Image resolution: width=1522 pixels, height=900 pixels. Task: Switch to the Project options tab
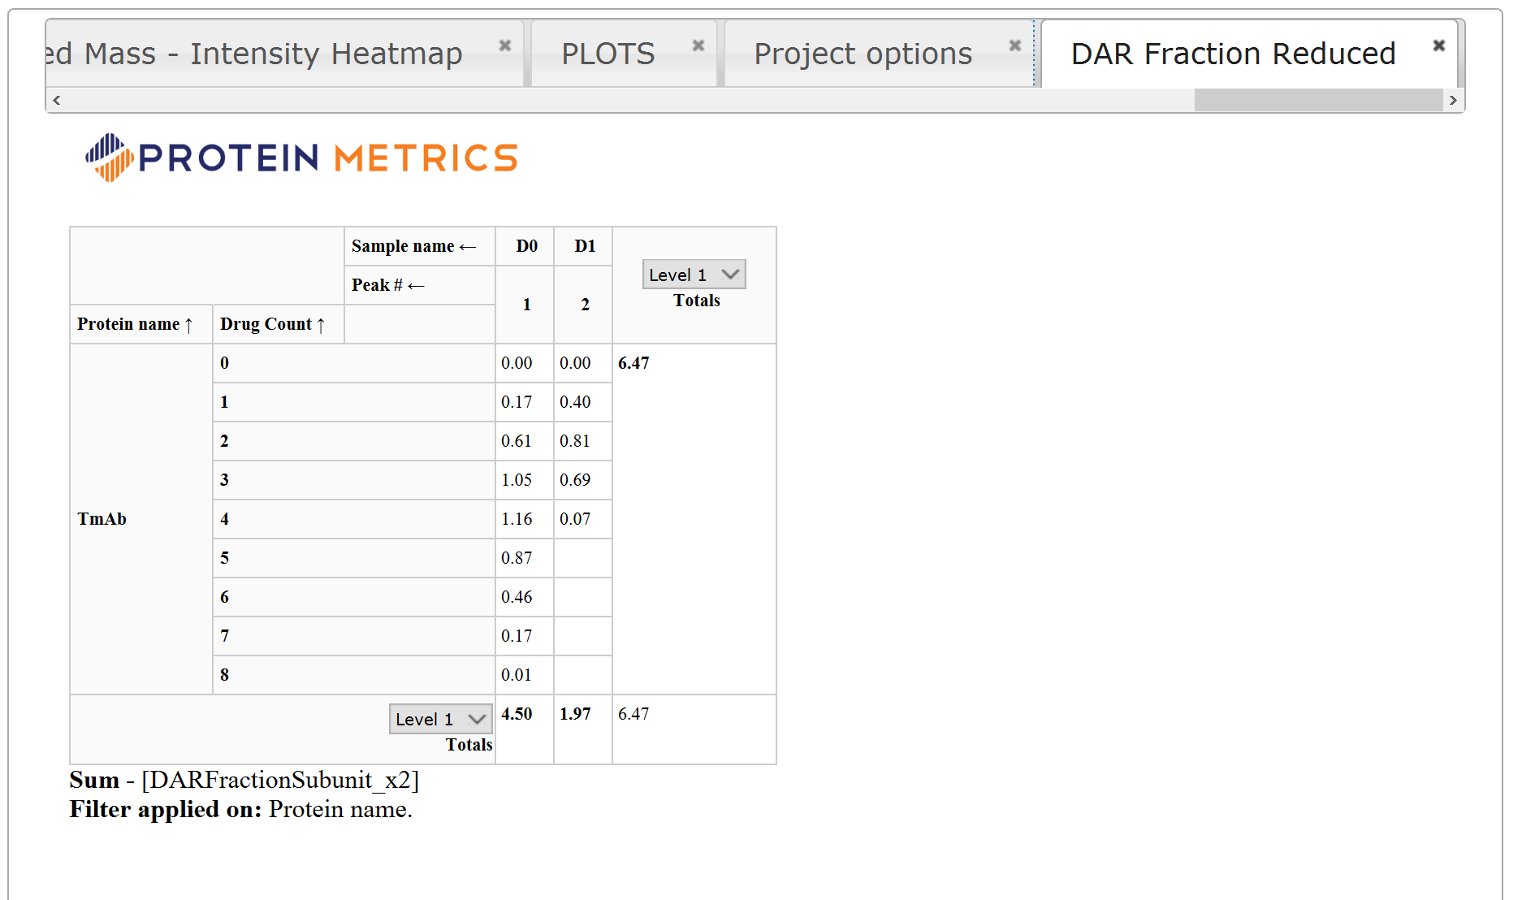(862, 54)
